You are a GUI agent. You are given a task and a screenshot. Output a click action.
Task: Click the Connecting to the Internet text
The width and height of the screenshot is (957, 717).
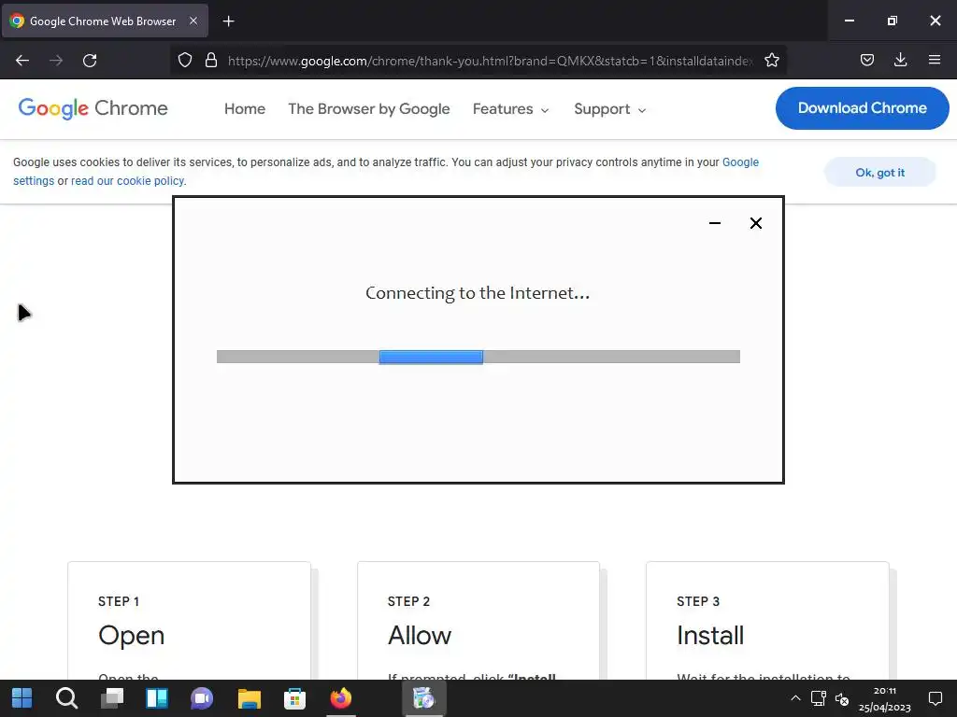pos(478,293)
